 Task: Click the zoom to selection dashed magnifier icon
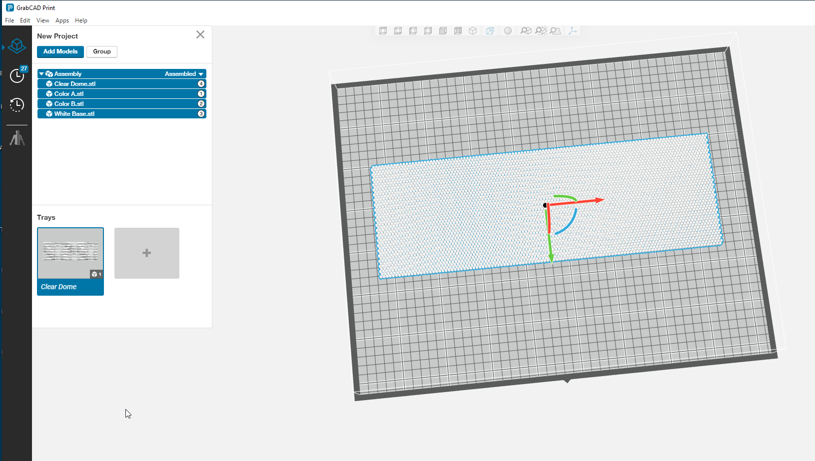click(541, 31)
